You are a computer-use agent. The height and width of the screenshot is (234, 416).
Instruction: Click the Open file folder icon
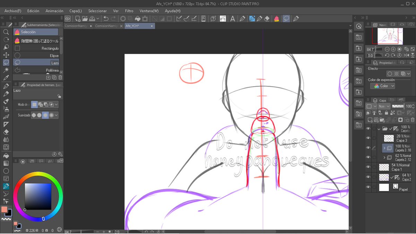click(85, 18)
